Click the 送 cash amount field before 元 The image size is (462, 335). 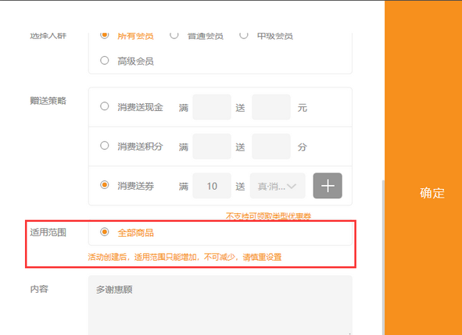[271, 107]
